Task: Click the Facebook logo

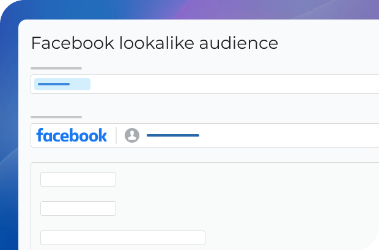Action: coord(72,135)
